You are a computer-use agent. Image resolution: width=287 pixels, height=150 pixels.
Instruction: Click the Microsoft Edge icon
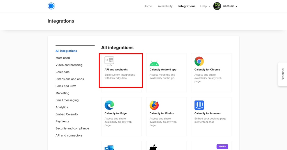point(109,105)
